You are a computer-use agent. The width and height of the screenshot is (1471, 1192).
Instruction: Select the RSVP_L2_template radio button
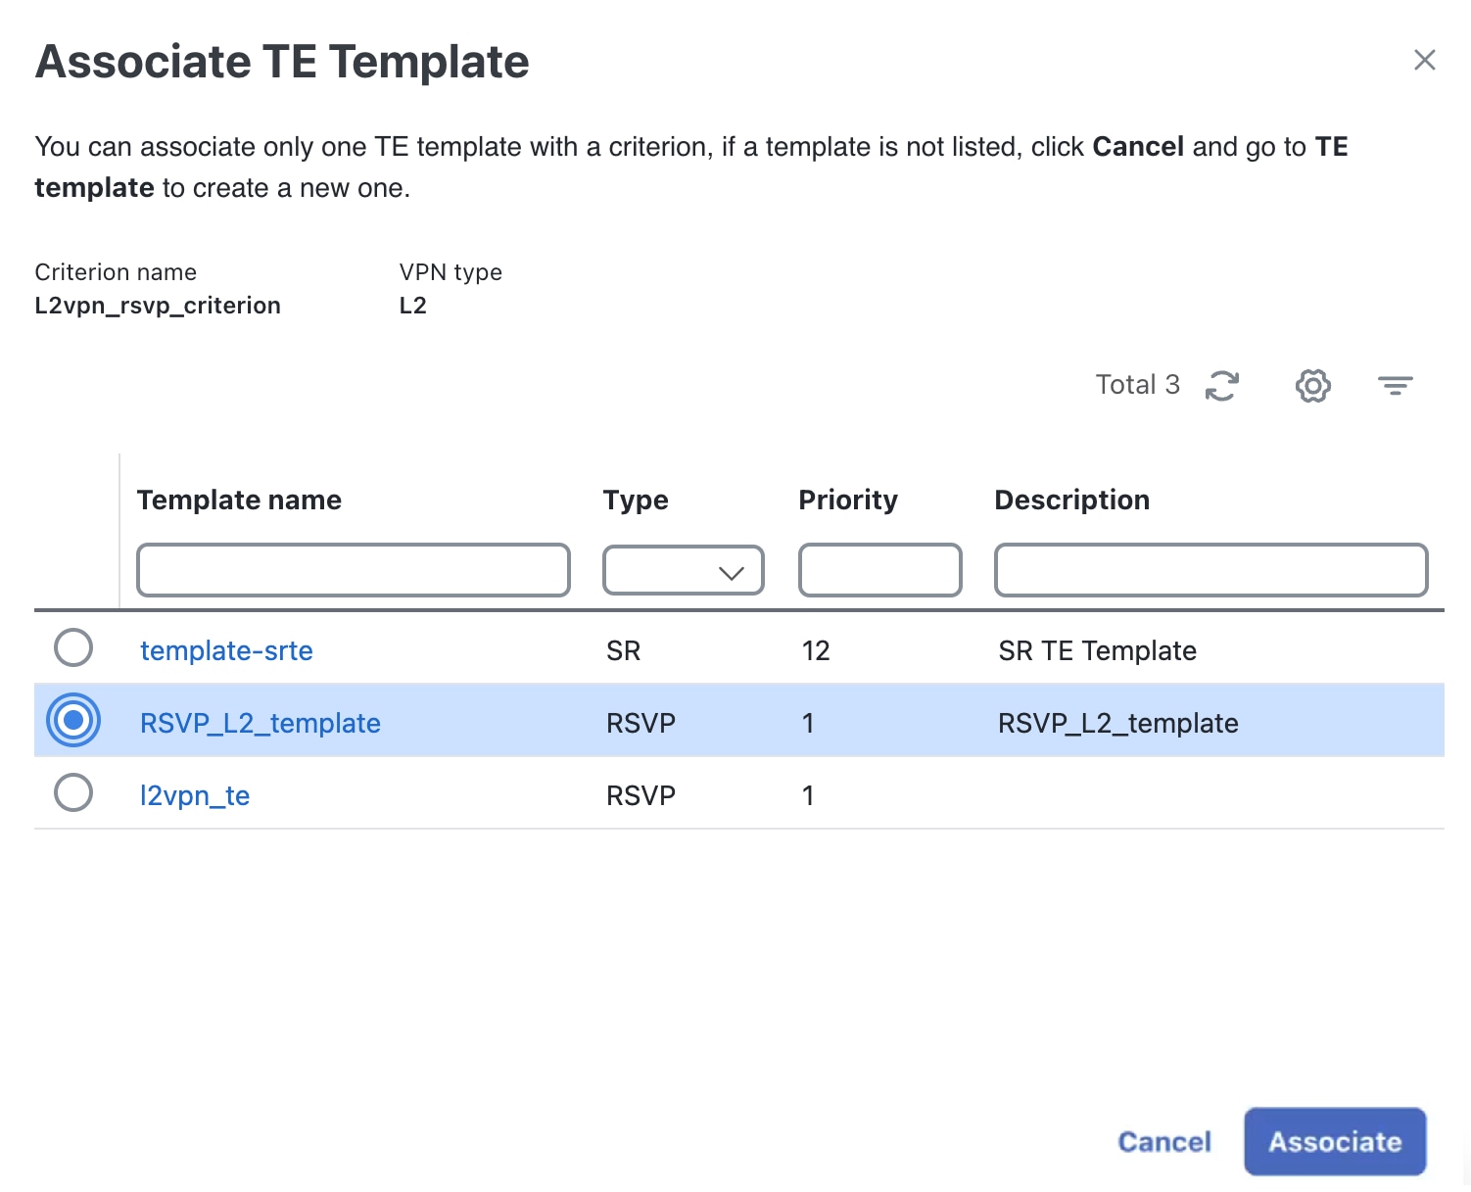click(72, 720)
